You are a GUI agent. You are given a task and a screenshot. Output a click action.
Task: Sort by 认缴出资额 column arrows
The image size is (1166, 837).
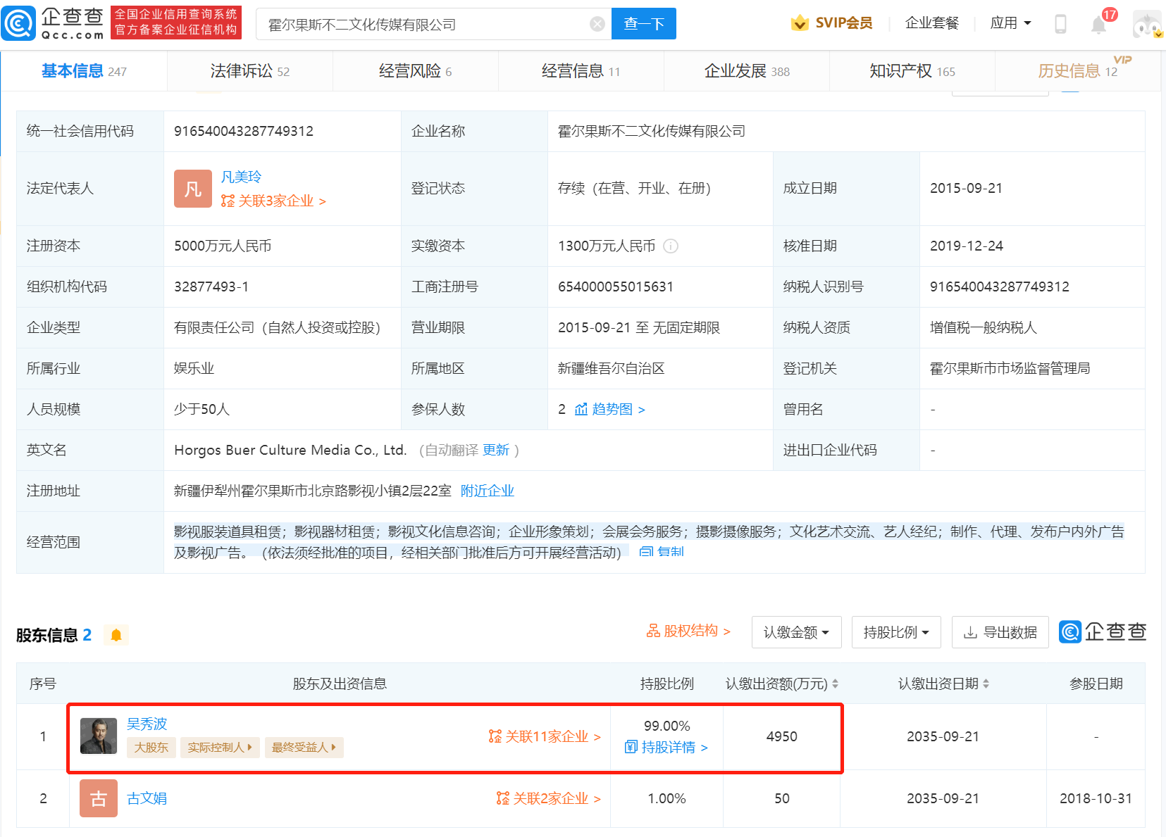click(836, 684)
